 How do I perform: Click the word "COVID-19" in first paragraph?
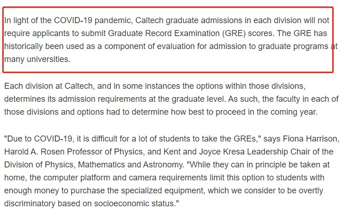[x=73, y=20]
